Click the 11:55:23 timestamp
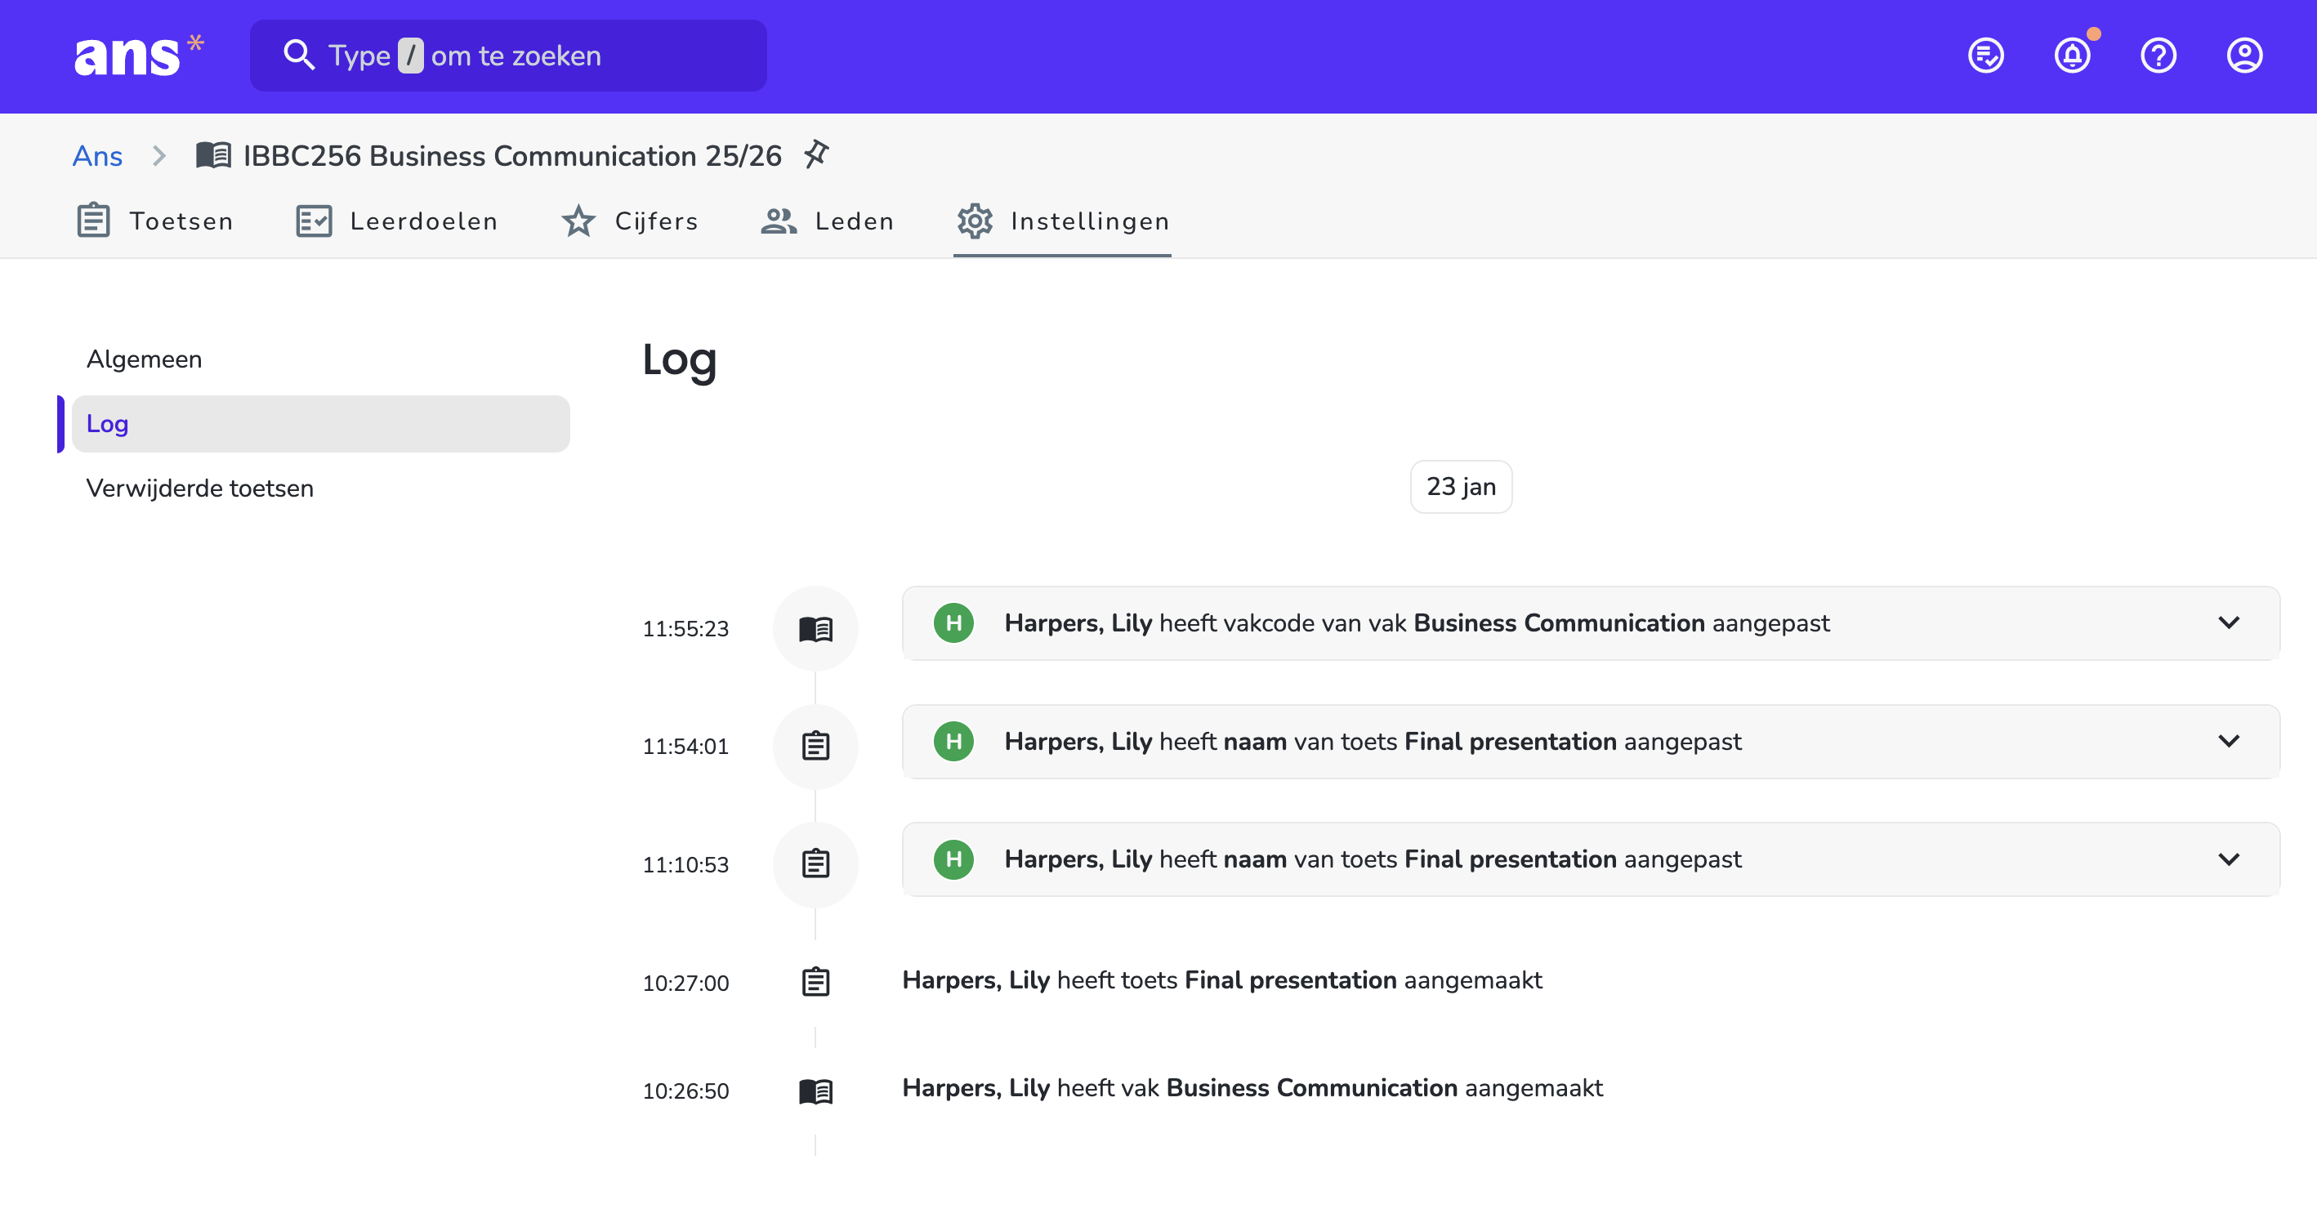2317x1209 pixels. 685,629
